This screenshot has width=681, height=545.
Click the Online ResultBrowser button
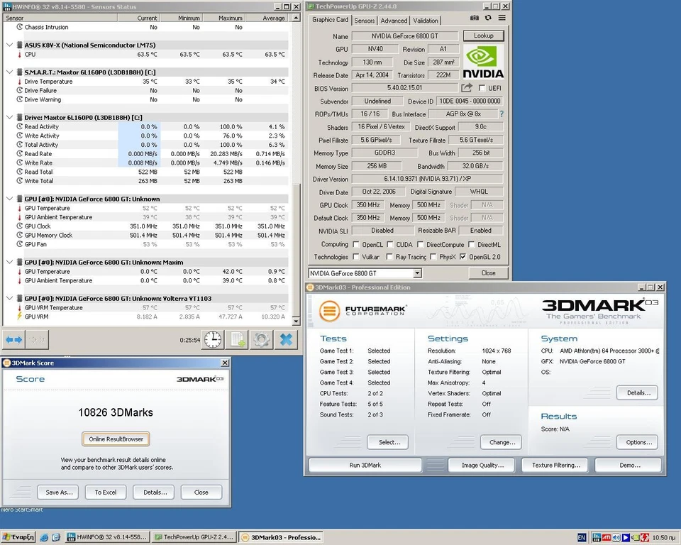(x=116, y=439)
